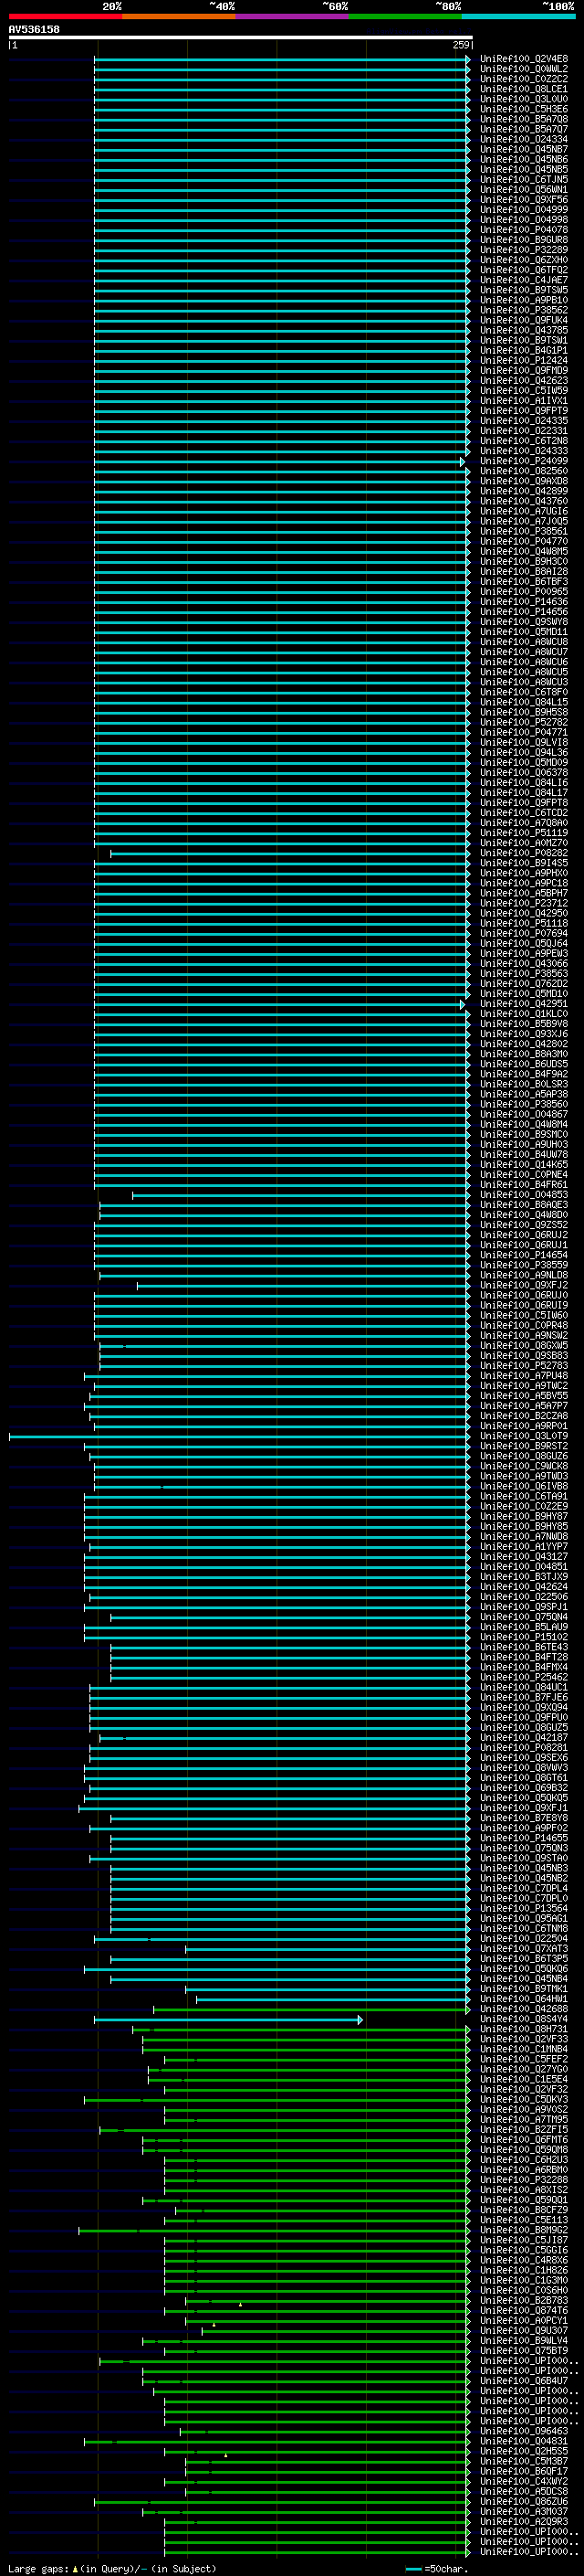The width and height of the screenshot is (584, 2576).
Task: Select the UniRef100_Q7XAT3 label
Action: click(x=524, y=1949)
